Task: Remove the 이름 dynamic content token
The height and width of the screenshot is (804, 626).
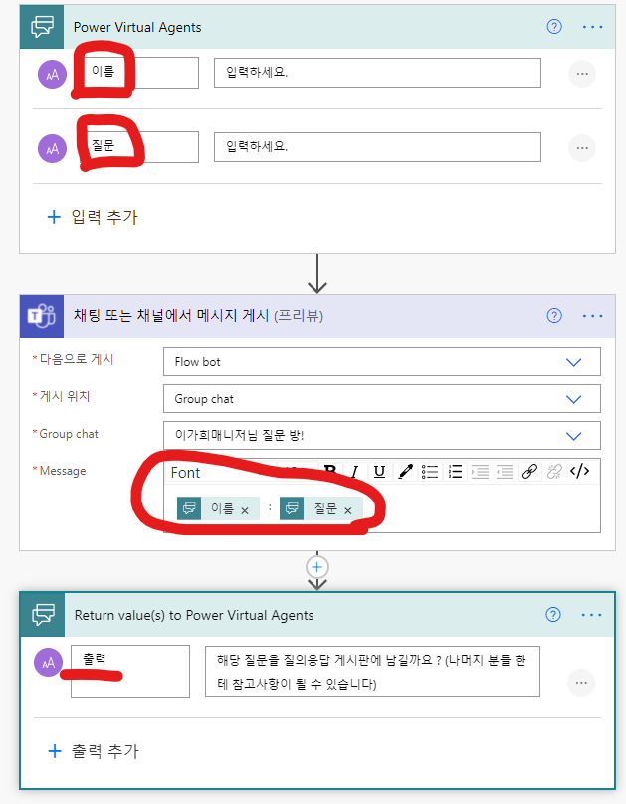Action: pos(245,510)
